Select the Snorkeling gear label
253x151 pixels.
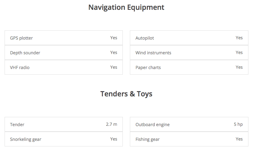[26, 139]
